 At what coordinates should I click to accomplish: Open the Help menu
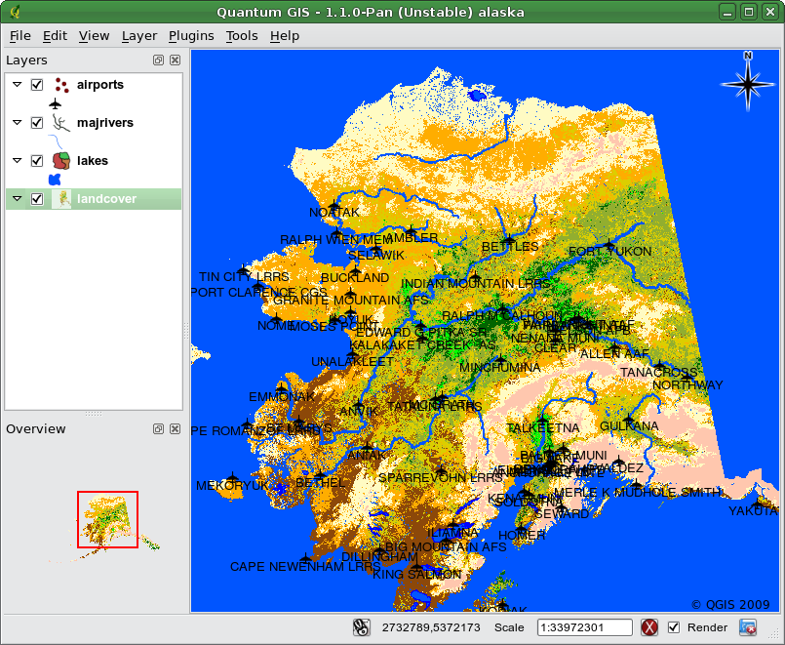tap(285, 36)
